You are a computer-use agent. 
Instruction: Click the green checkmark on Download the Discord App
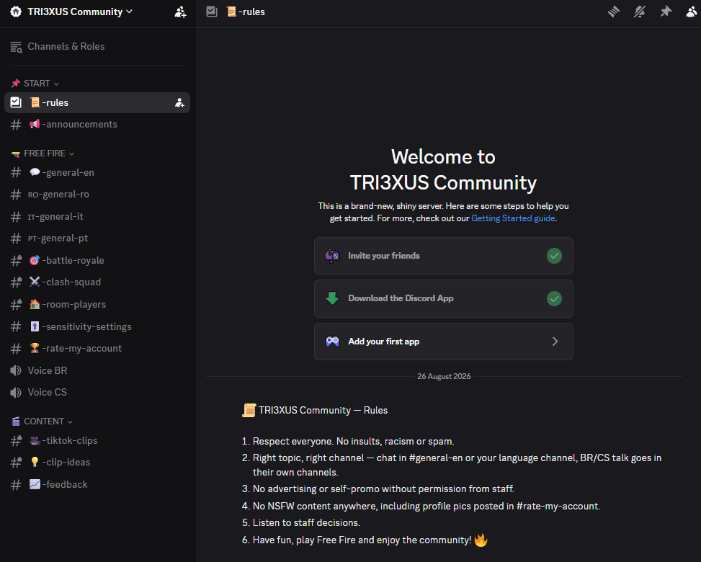(x=554, y=299)
